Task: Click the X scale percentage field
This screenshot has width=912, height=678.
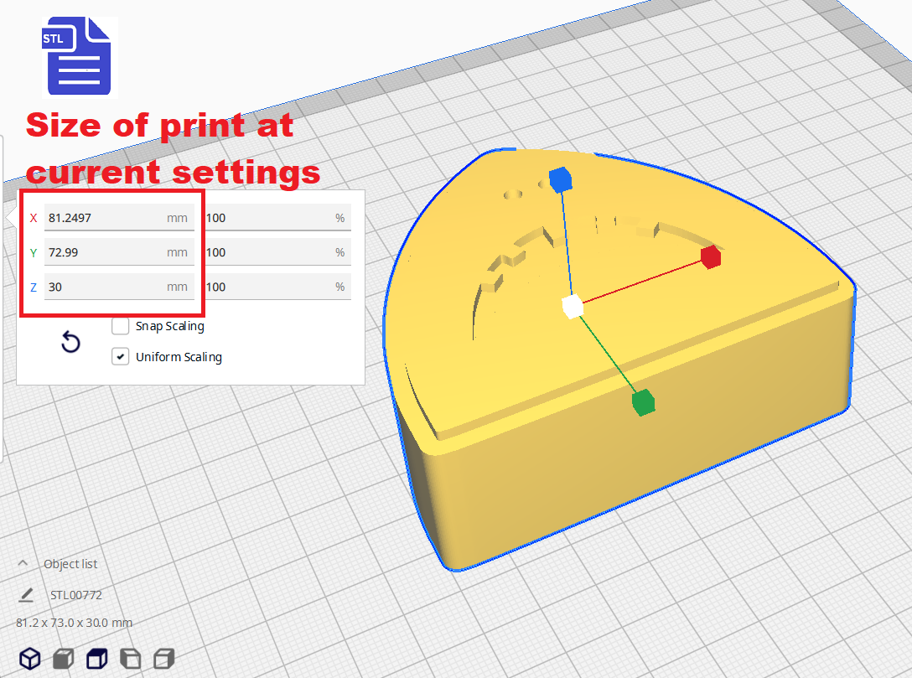Action: tap(267, 218)
